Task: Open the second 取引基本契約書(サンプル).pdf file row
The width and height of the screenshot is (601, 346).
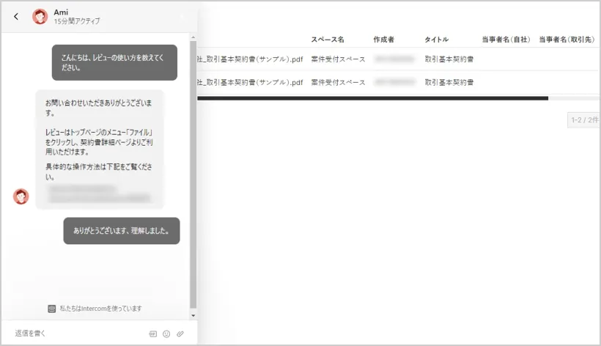Action: (x=250, y=82)
